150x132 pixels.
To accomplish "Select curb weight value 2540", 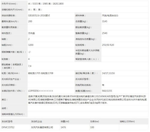I will click(105, 33).
